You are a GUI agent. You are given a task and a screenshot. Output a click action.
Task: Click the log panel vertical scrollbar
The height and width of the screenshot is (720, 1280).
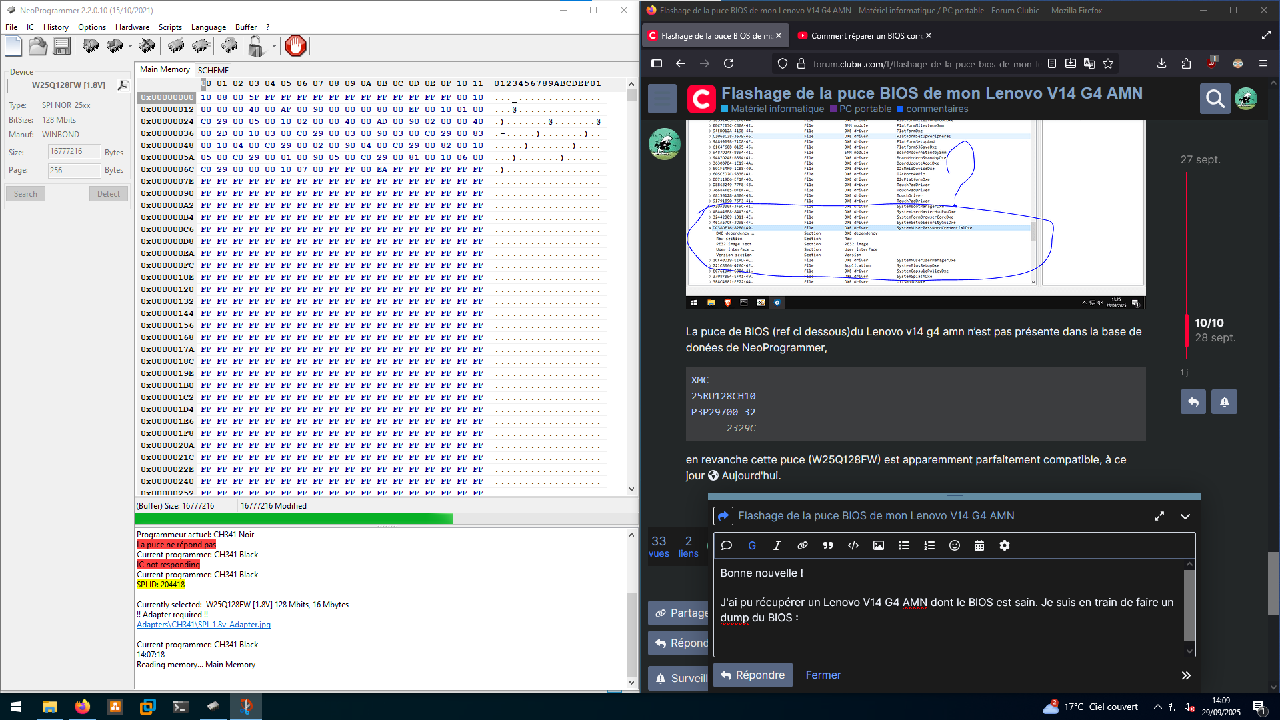pyautogui.click(x=631, y=608)
